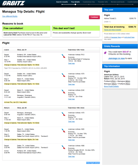Click the Orbitz Rewards Orbucks icon
The height and width of the screenshot is (165, 138).
pyautogui.click(x=105, y=53)
